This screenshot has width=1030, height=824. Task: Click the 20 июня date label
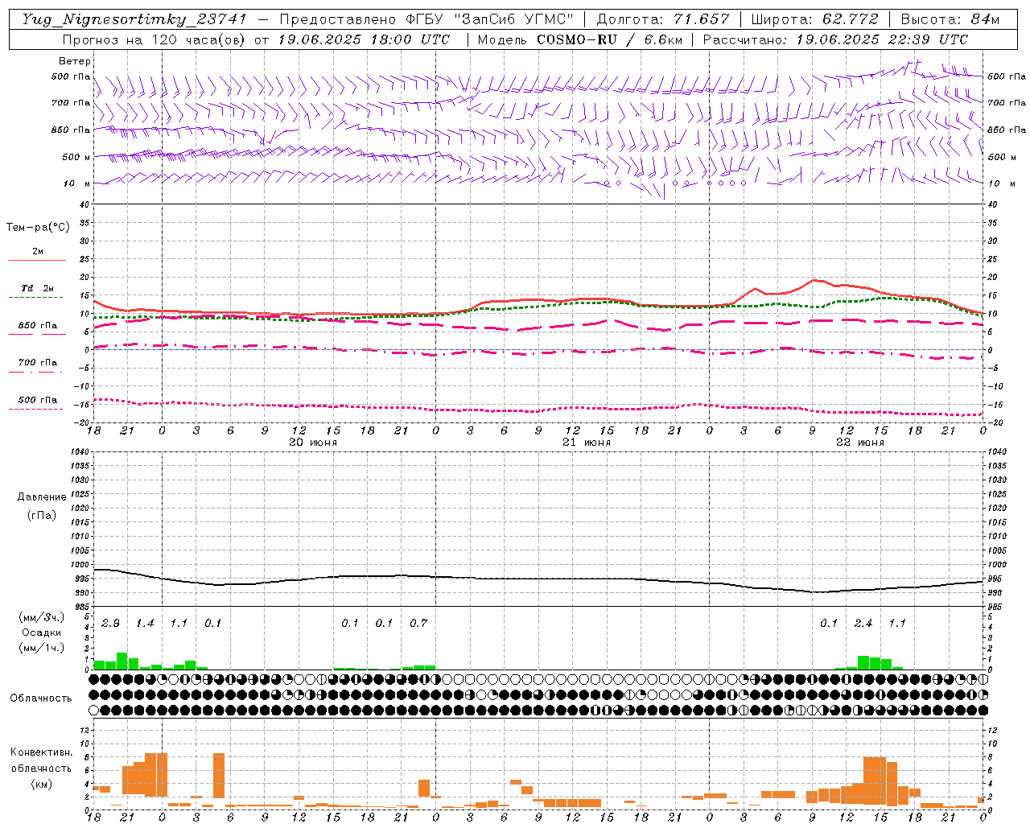point(313,443)
